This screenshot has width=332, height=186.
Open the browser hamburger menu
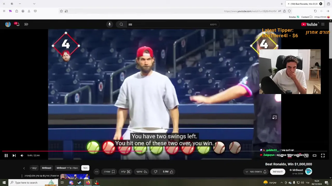pyautogui.click(x=4, y=11)
